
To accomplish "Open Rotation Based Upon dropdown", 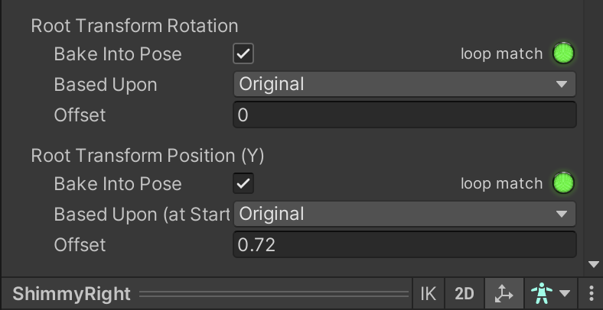I will tap(404, 84).
